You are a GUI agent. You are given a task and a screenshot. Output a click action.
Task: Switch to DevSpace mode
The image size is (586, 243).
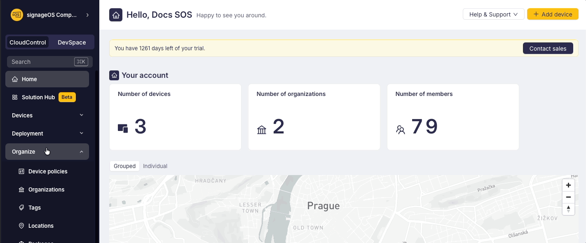(x=72, y=42)
